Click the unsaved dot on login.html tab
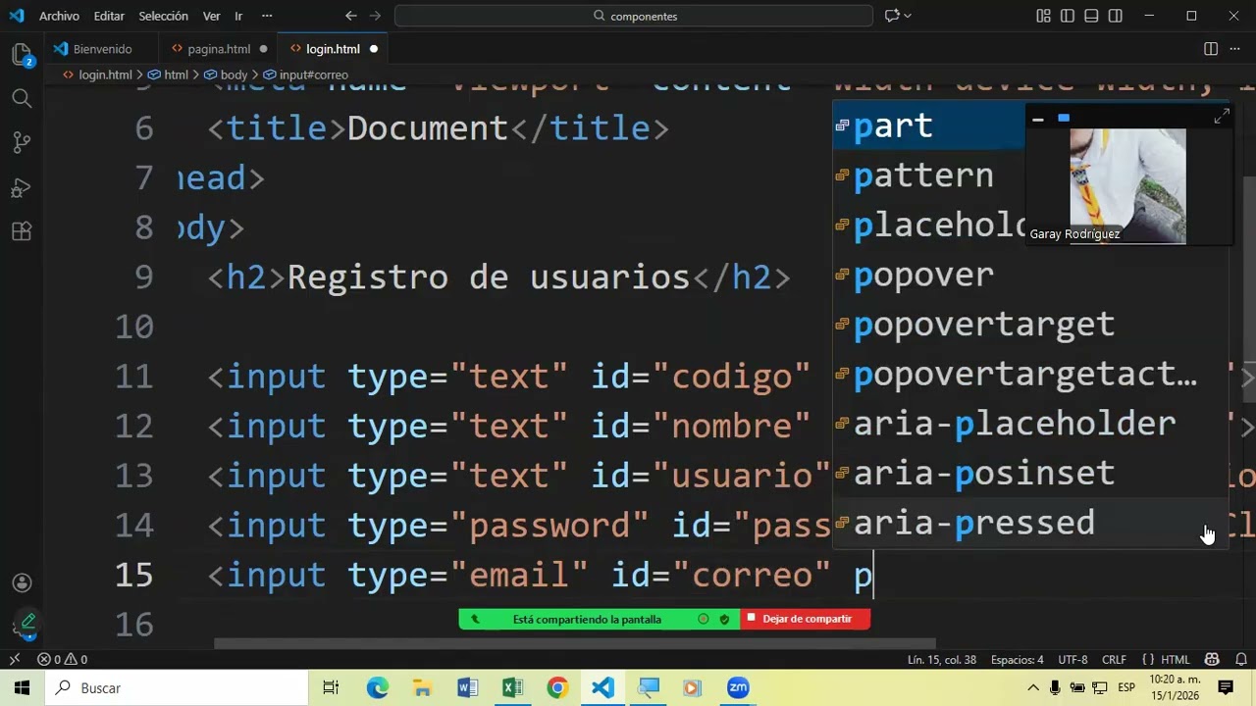Viewport: 1256px width, 706px height. (374, 49)
